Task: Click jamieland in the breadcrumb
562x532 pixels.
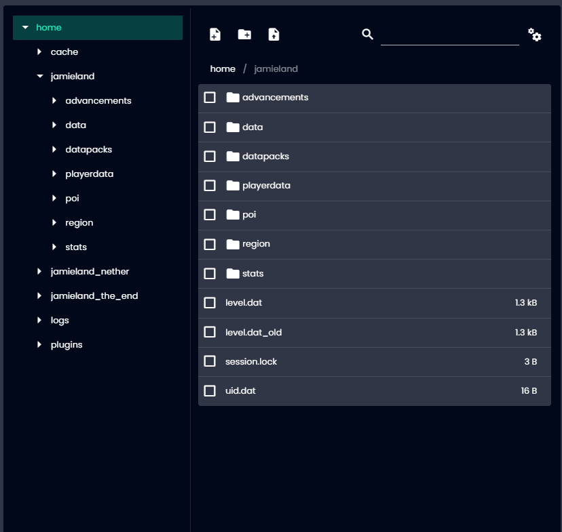Action: (276, 69)
